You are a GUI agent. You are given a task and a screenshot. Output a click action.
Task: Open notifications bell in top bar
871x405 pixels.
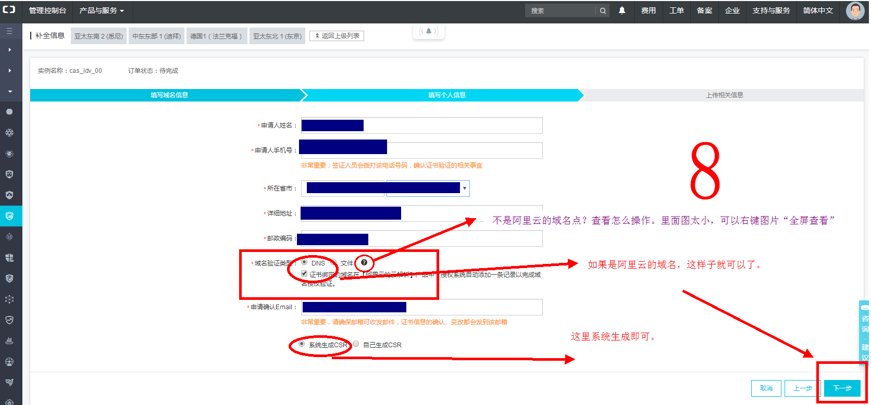pos(622,10)
